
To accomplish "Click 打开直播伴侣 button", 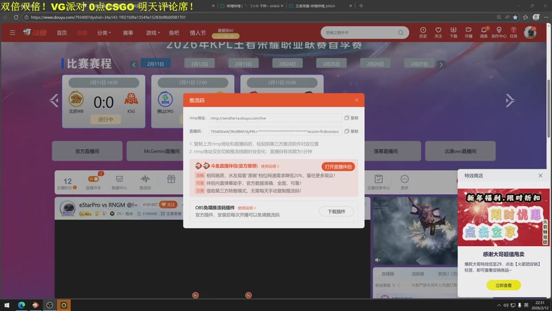I will (338, 167).
